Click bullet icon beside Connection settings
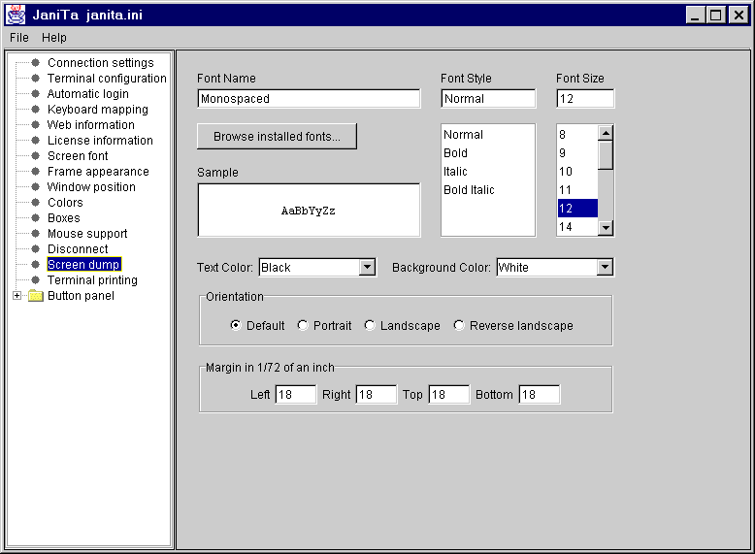755x554 pixels. [35, 62]
